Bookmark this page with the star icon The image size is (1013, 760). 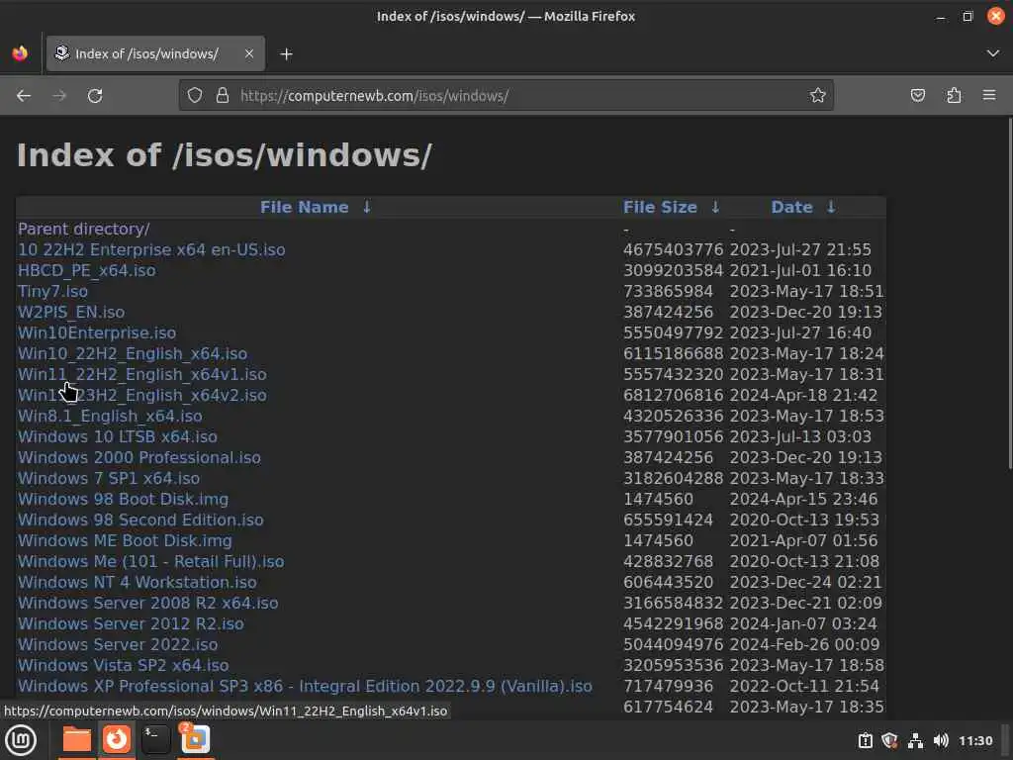click(818, 96)
